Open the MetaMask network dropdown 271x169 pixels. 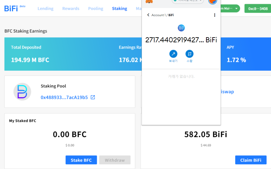tap(188, 1)
